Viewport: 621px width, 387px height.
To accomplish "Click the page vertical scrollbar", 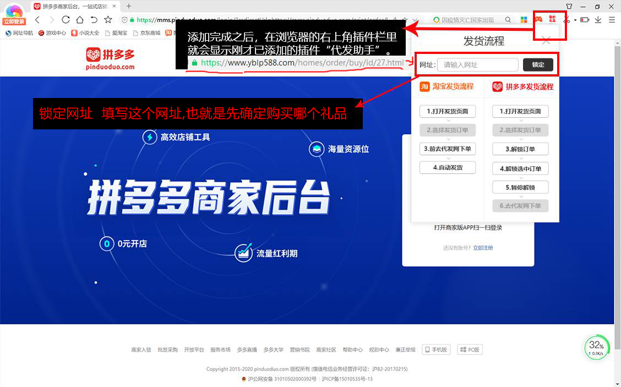I will 618,198.
